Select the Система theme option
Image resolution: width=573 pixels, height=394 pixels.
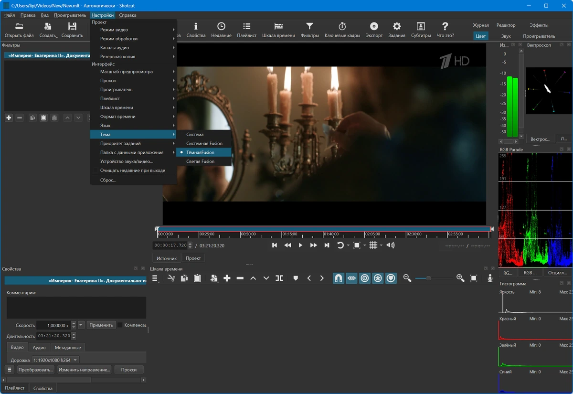[x=204, y=134]
